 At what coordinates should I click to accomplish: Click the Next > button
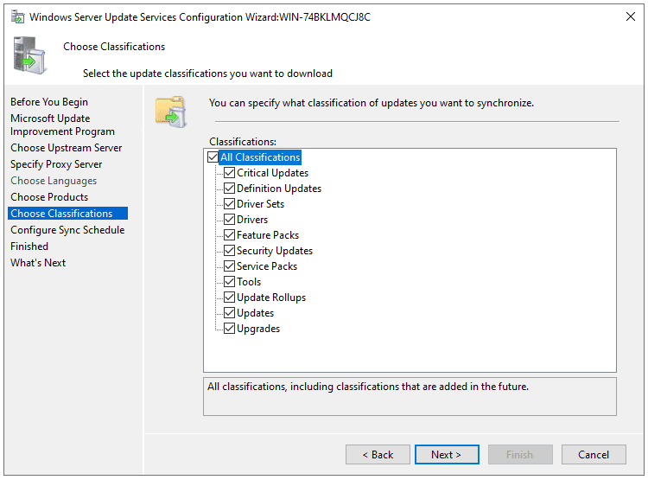pyautogui.click(x=447, y=455)
